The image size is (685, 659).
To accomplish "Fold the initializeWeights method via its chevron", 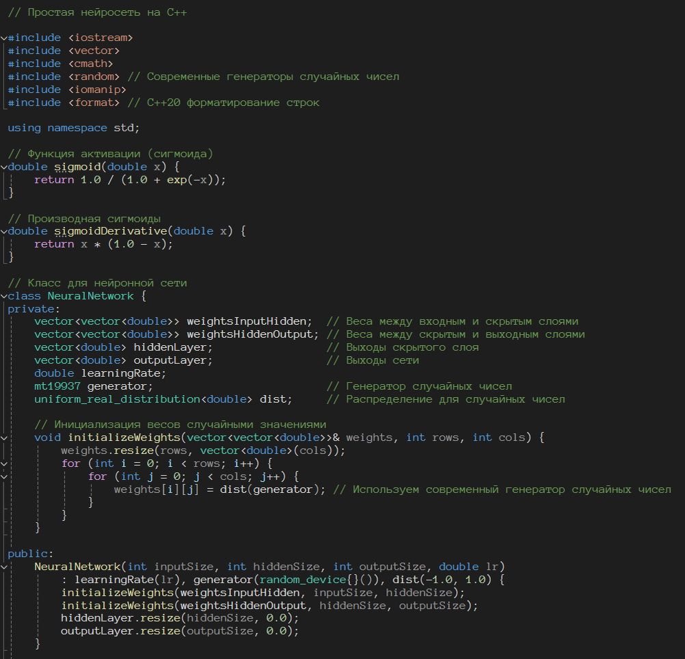I will click(4, 438).
